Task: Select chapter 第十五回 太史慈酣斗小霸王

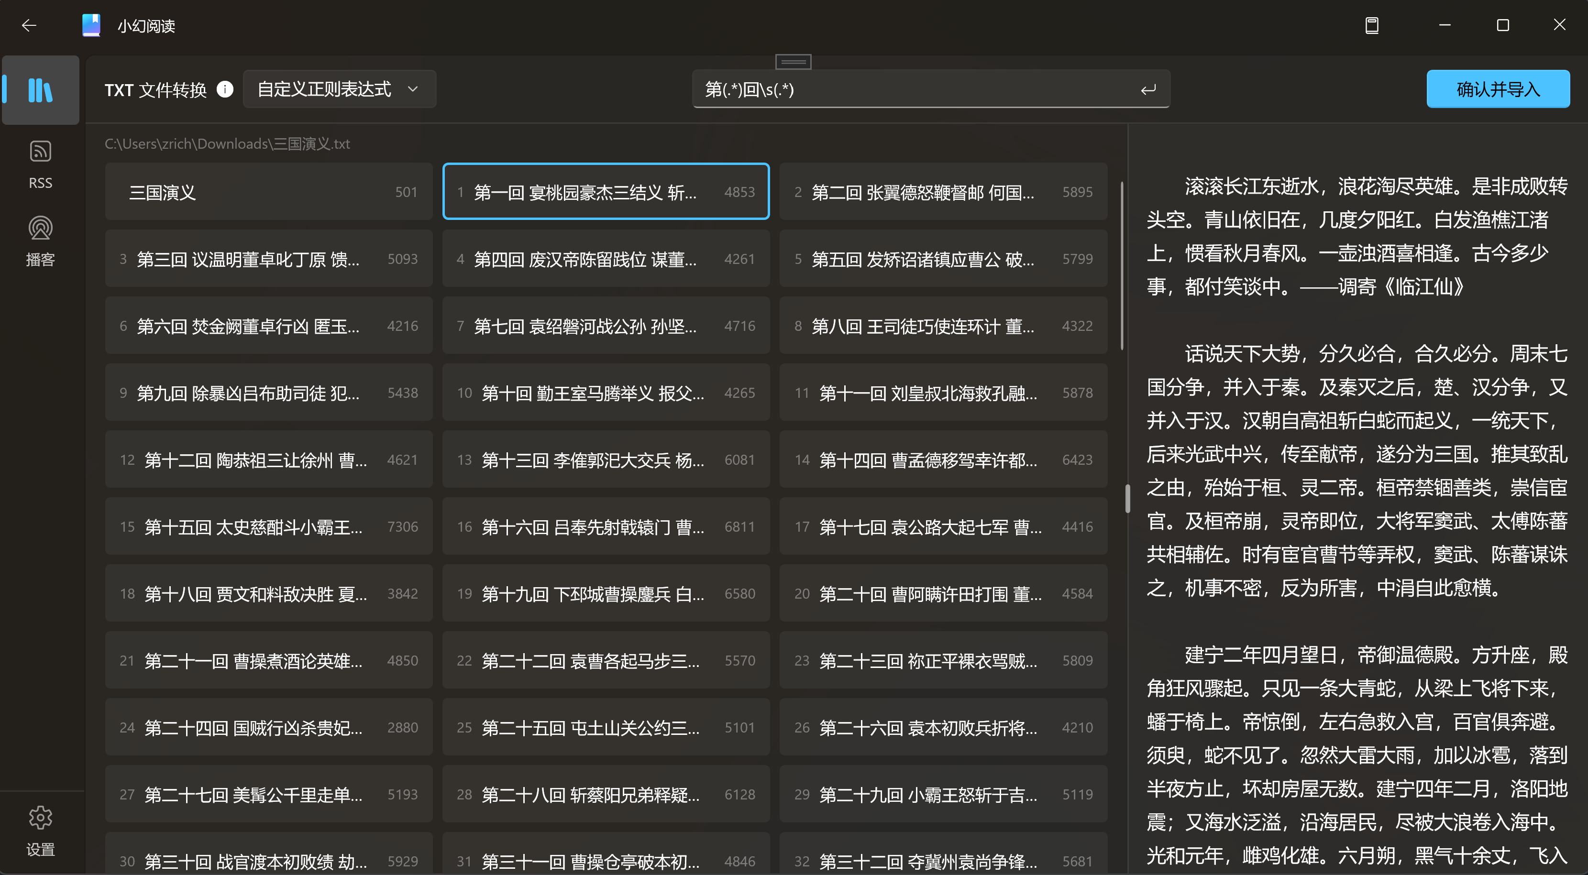Action: click(269, 527)
